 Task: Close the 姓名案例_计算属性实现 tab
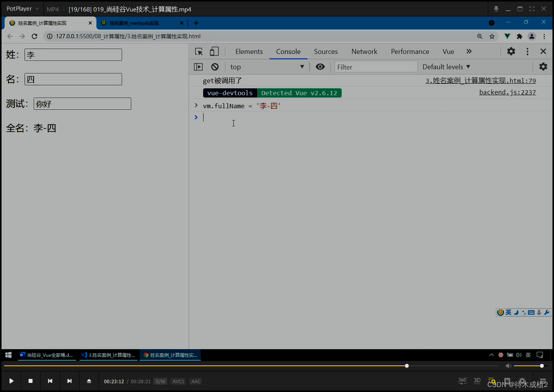(90, 23)
